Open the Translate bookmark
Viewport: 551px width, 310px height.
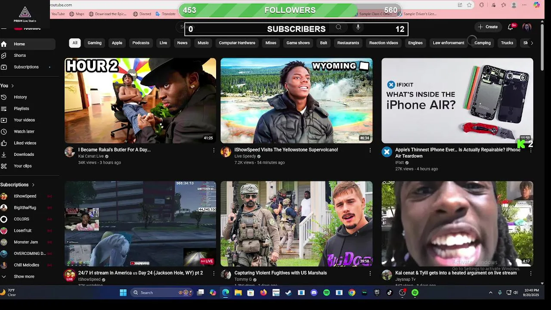[166, 14]
